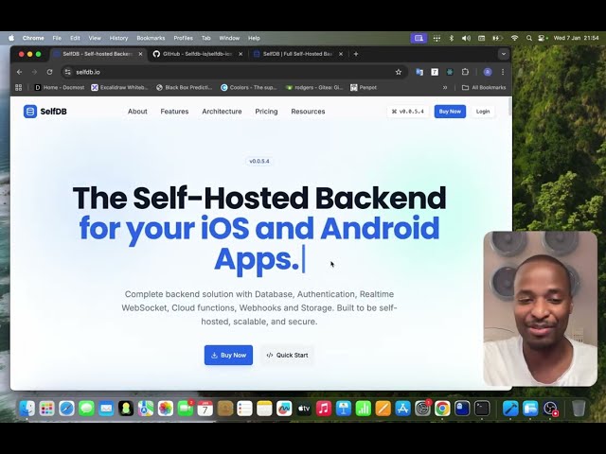Open the Pricing nav link
The height and width of the screenshot is (454, 606).
tap(266, 112)
